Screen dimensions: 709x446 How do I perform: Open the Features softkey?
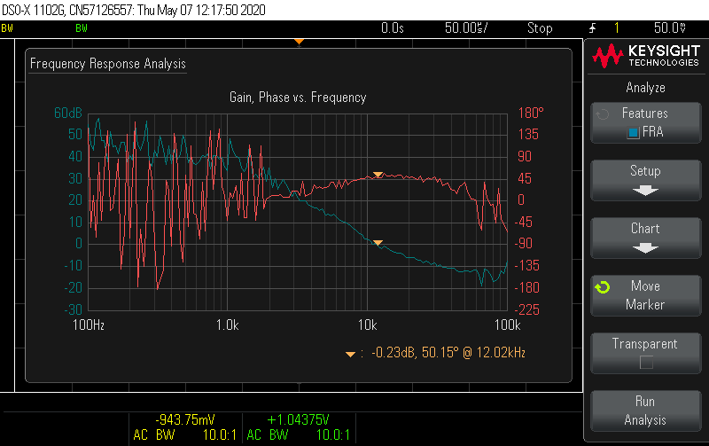[x=646, y=122]
